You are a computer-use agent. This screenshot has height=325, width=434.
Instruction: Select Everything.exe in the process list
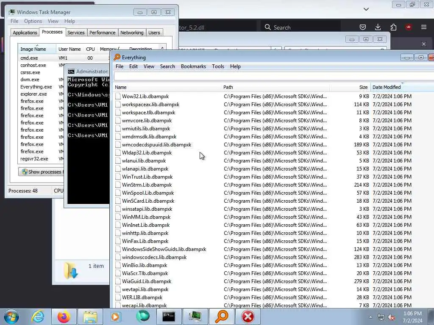coord(36,87)
